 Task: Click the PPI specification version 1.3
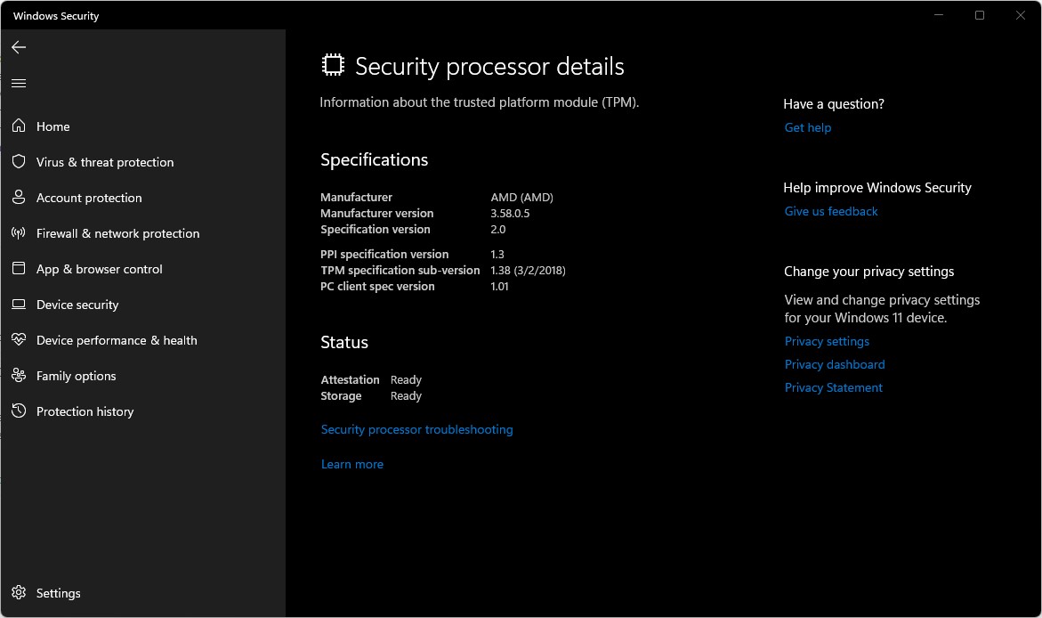[x=497, y=255]
